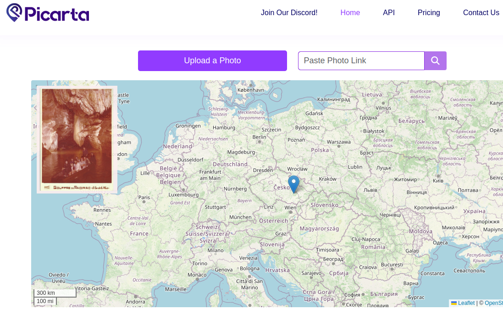The image size is (503, 315).
Task: Navigate to the Pricing page
Action: (428, 13)
